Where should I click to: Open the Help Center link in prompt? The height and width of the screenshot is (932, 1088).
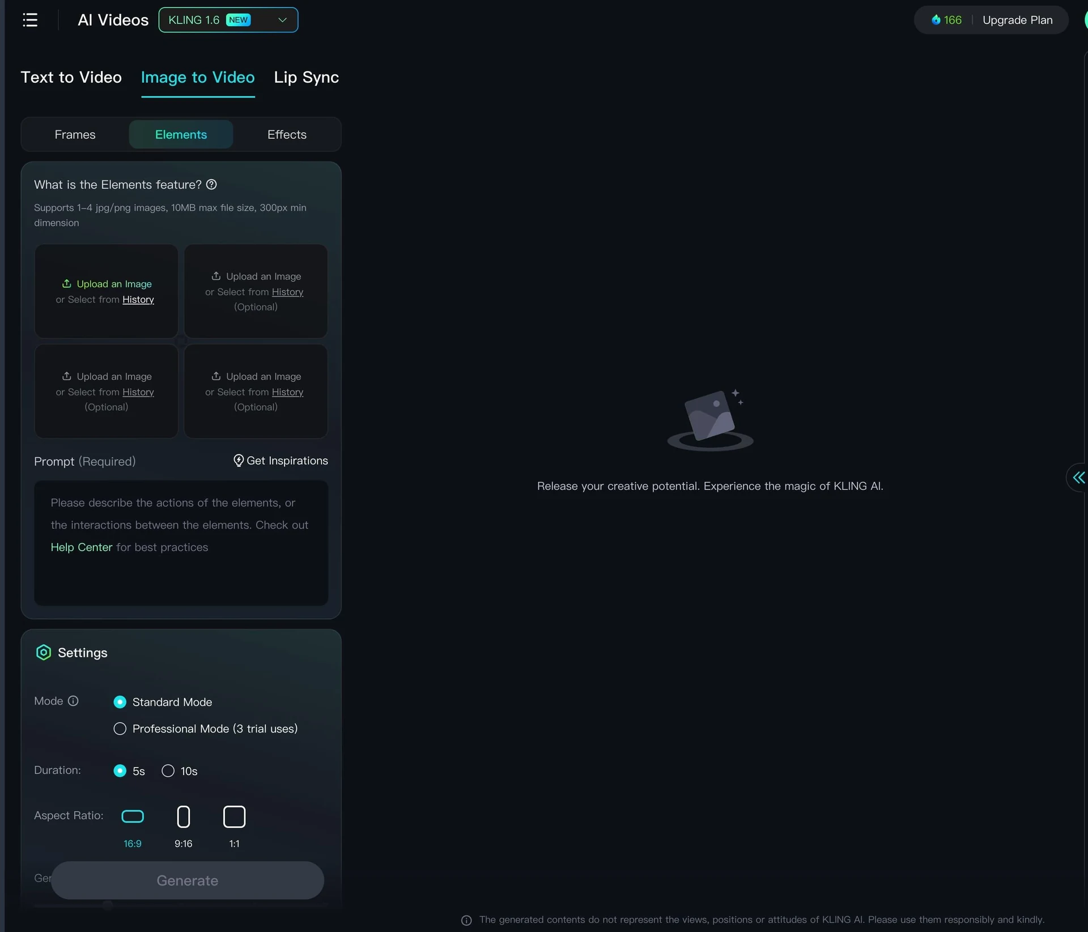point(82,547)
